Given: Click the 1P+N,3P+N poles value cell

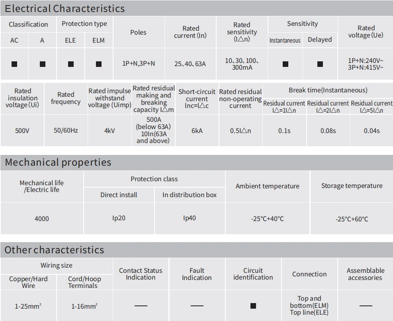Looking at the screenshot, I should click(139, 64).
